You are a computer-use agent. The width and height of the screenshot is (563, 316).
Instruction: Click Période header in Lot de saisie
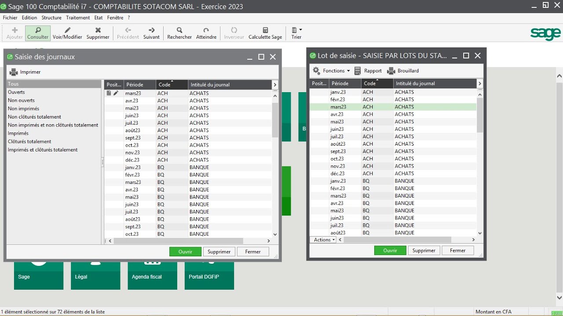coord(345,83)
